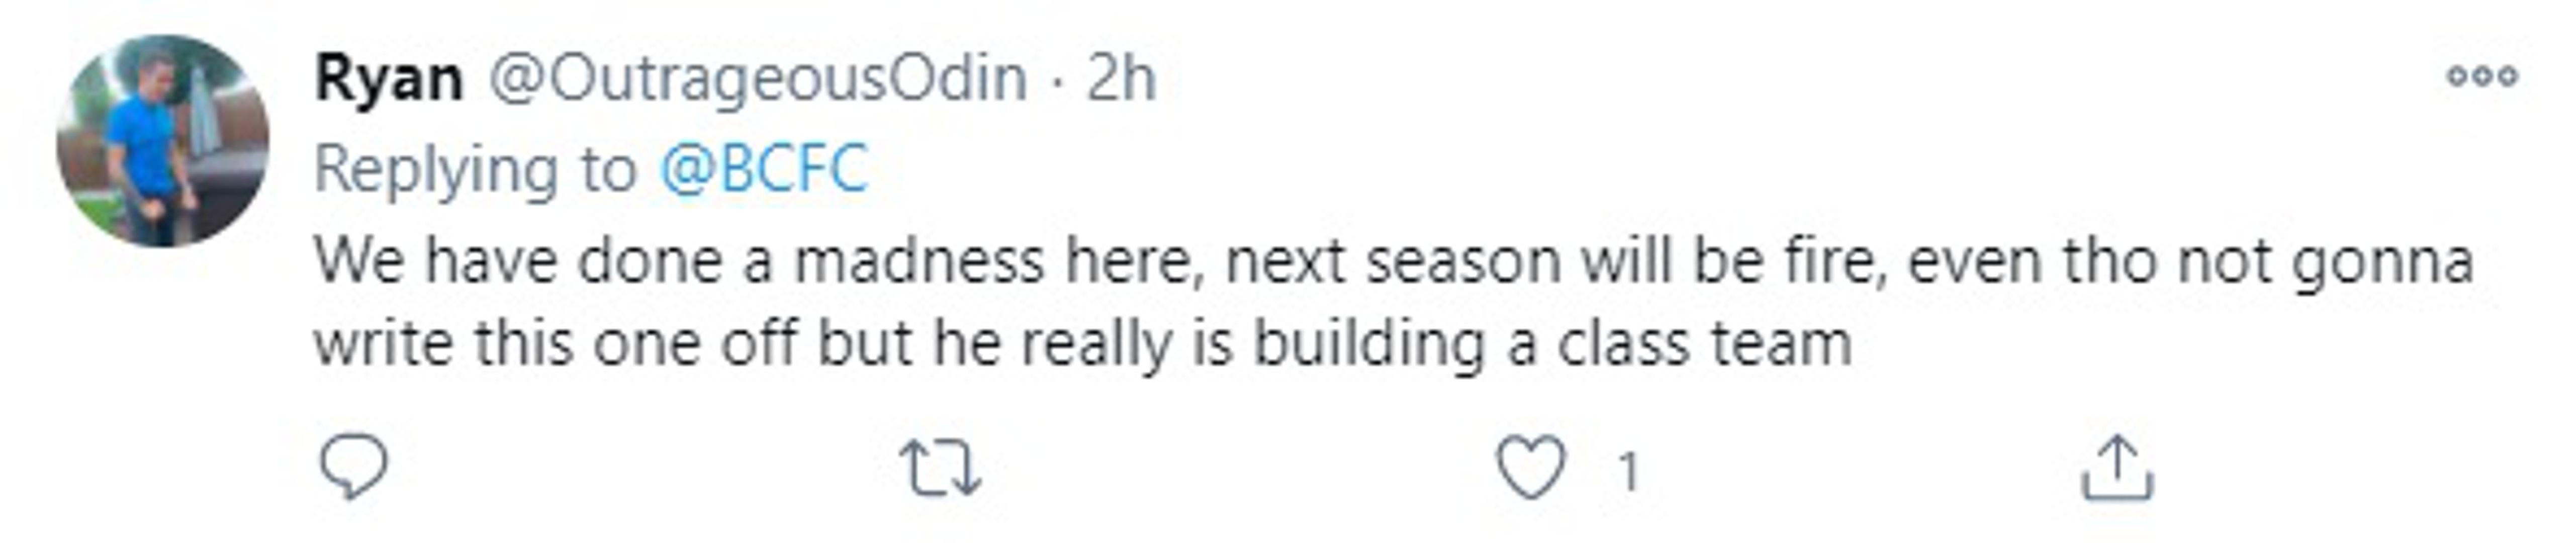2576x543 pixels.
Task: Open the share tweet icon
Action: tap(2117, 467)
